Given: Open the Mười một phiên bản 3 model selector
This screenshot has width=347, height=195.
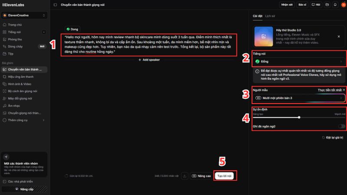Looking at the screenshot, I should [299, 98].
